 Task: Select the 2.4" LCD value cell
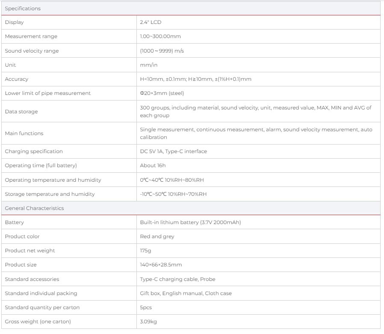pyautogui.click(x=151, y=22)
